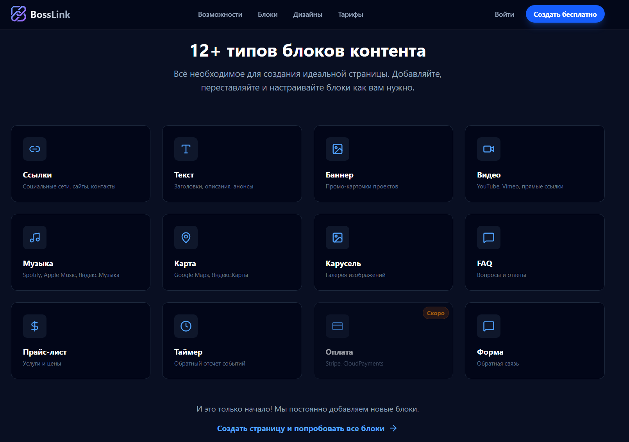This screenshot has height=442, width=629.
Task: Select the Текст block icon
Action: point(186,149)
